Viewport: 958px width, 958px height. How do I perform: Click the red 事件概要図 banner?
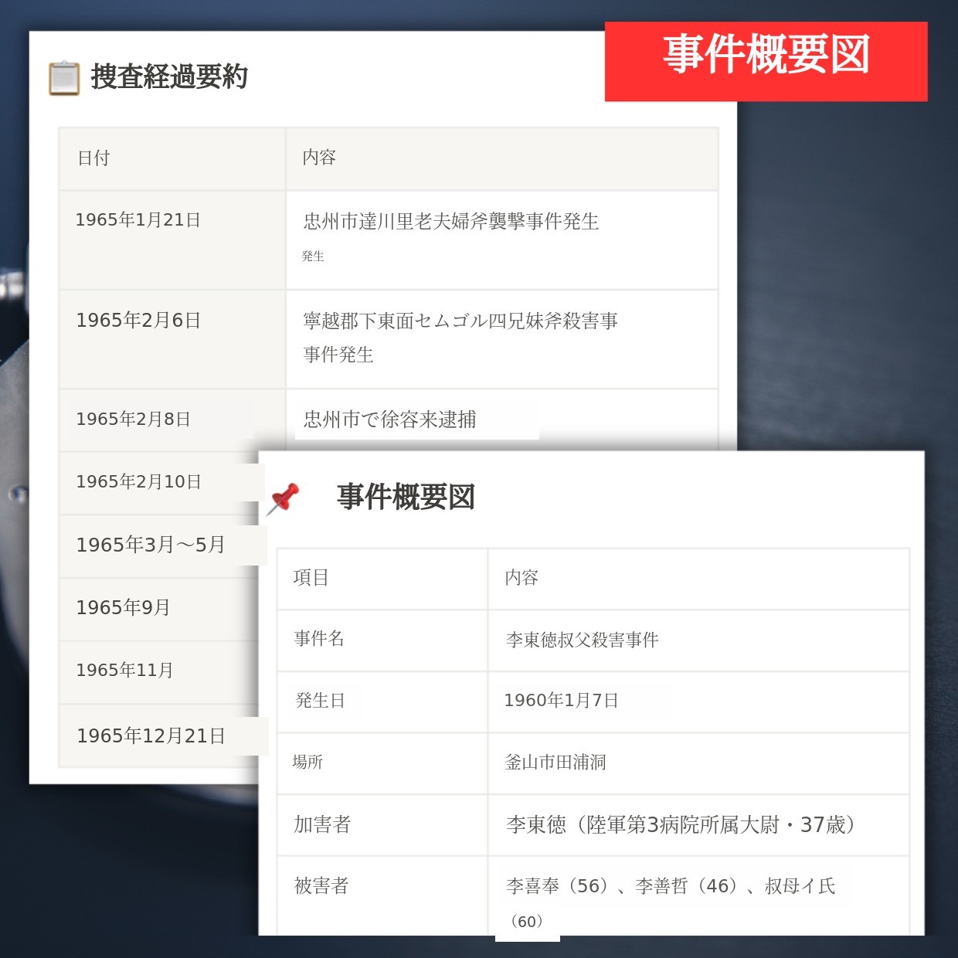(766, 61)
